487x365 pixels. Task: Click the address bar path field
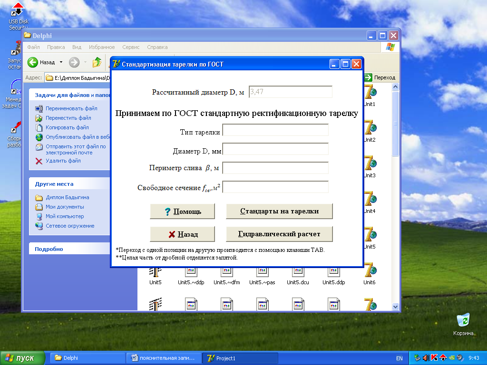pyautogui.click(x=78, y=78)
